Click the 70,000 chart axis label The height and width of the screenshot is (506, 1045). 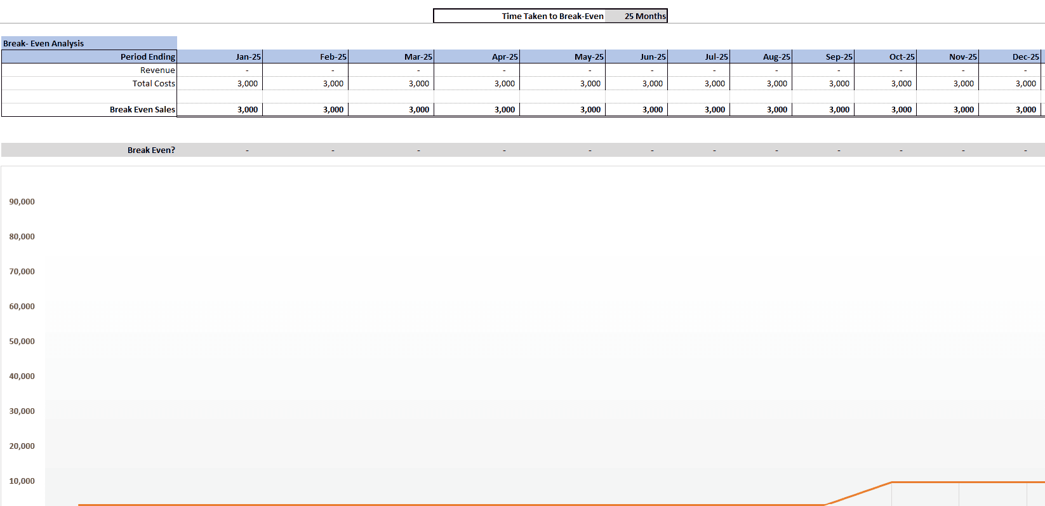pyautogui.click(x=22, y=271)
